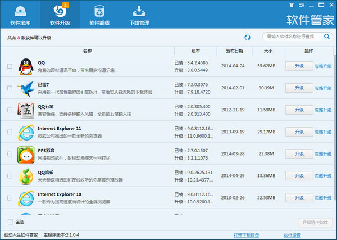Click the Internet Explorer 11 icon
This screenshot has width=337, height=240.
(26, 133)
